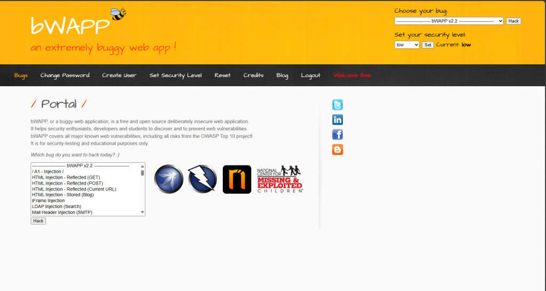Viewport: 546px width, 291px height.
Task: Open the Reset menu item
Action: click(x=222, y=76)
